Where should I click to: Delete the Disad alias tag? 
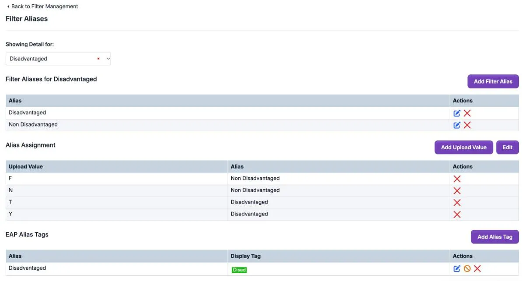tap(477, 269)
